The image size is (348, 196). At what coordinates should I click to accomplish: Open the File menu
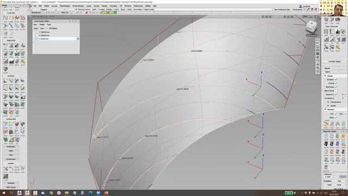[35, 6]
